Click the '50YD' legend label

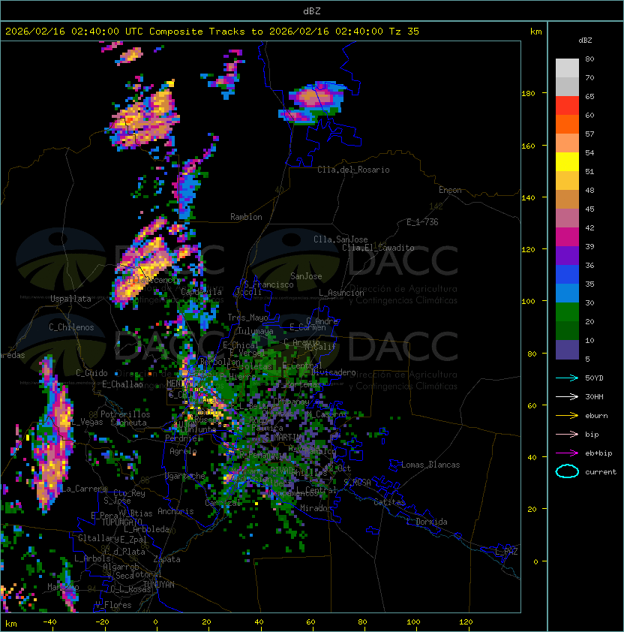594,378
